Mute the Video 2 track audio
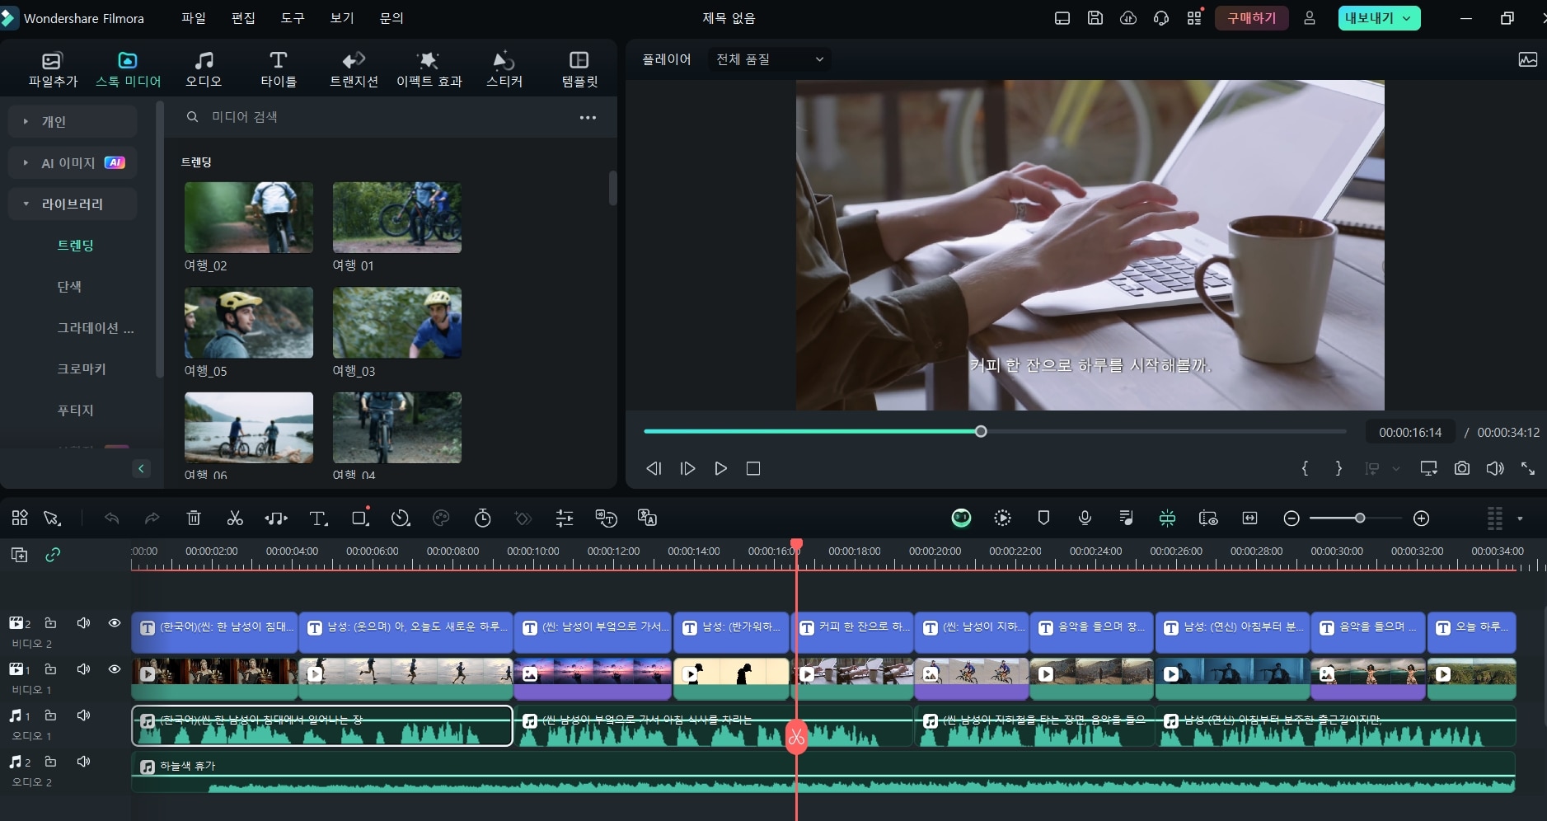The height and width of the screenshot is (821, 1547). point(83,623)
